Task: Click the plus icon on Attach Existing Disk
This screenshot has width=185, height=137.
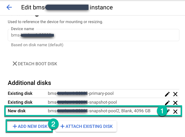Action: [62, 126]
